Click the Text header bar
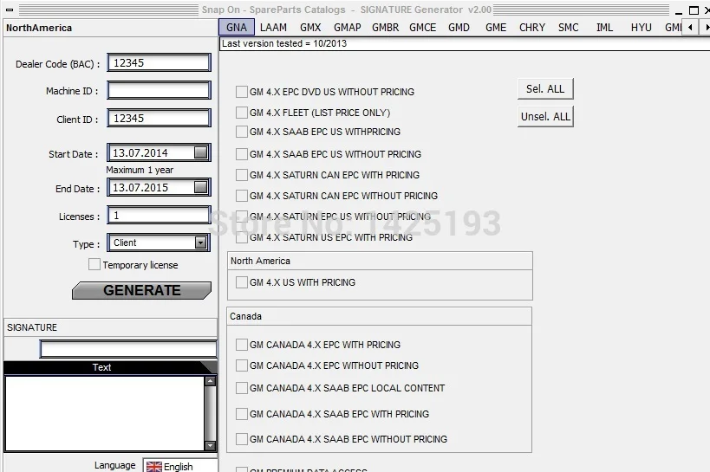This screenshot has height=472, width=710. coord(110,367)
